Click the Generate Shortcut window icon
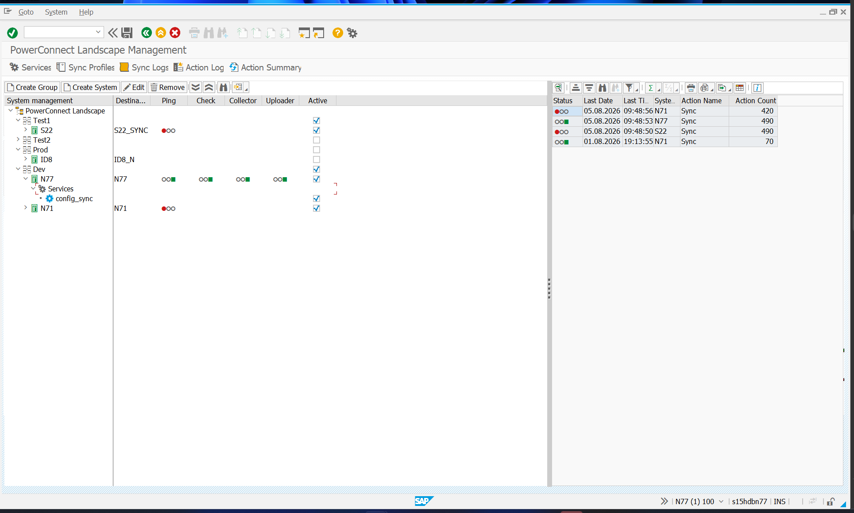The image size is (854, 513). [319, 33]
